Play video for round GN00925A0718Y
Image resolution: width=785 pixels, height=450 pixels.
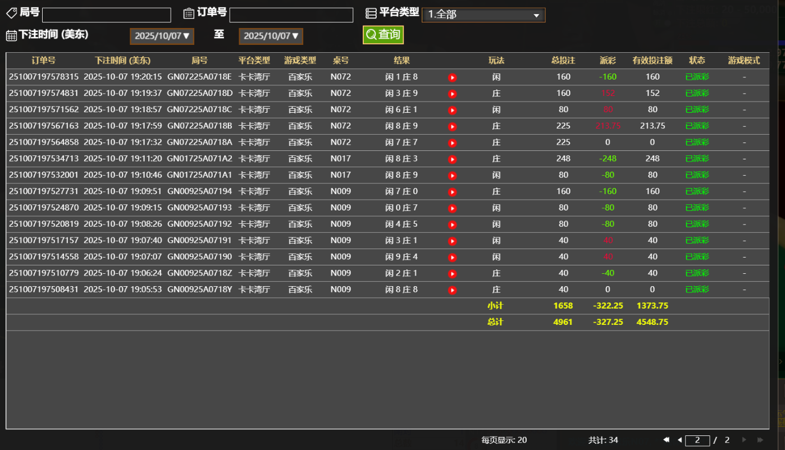[452, 290]
